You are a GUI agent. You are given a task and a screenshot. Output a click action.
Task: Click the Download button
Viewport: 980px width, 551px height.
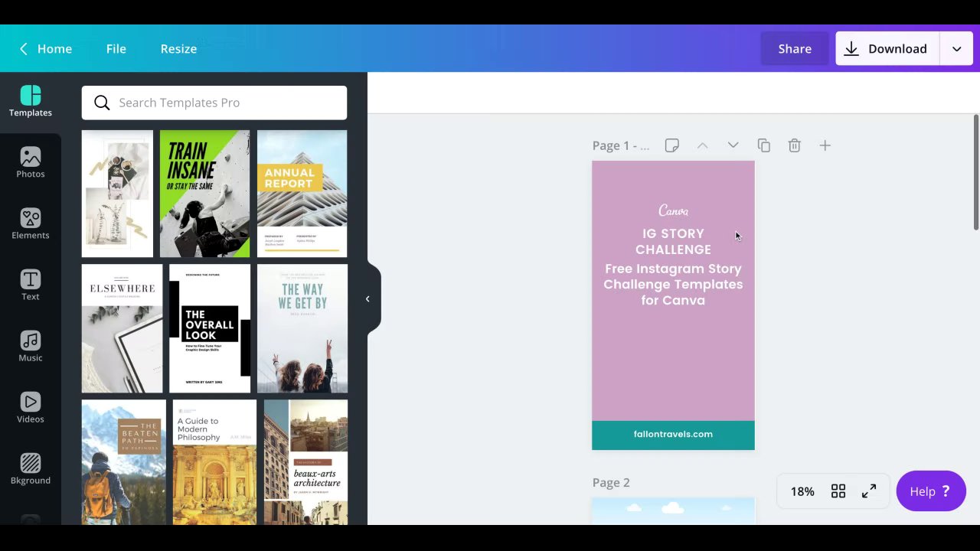[887, 49]
